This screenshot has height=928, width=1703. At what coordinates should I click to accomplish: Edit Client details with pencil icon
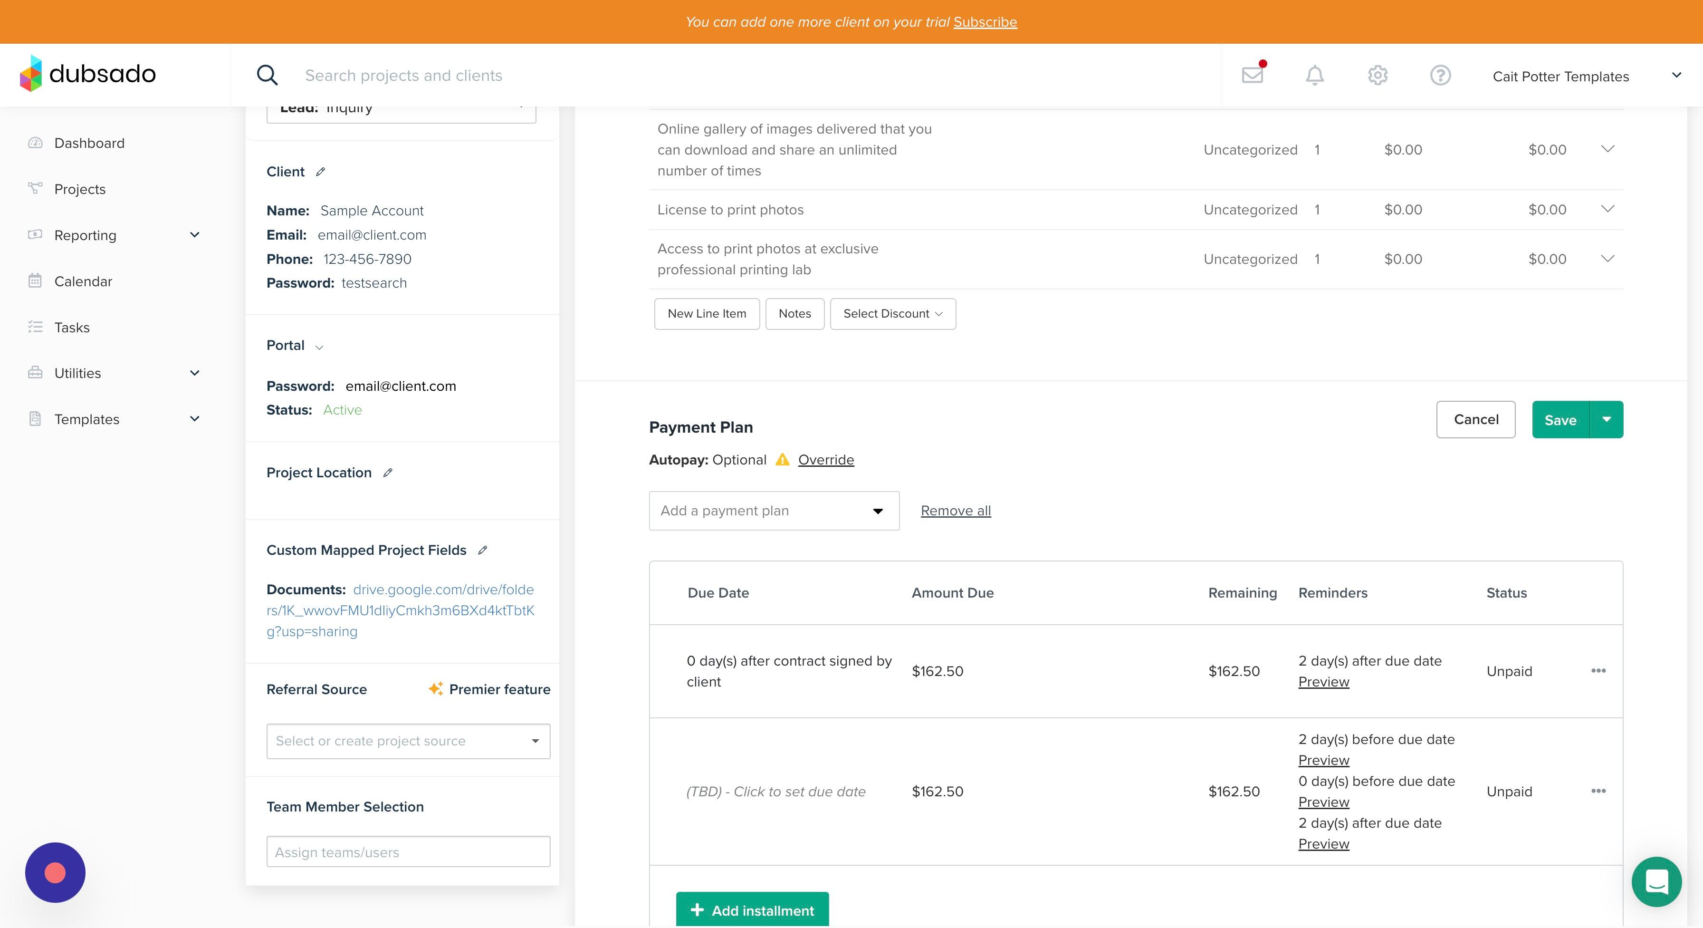click(x=321, y=172)
